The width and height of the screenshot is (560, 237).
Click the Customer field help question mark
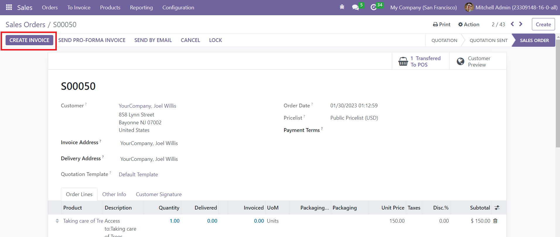(86, 104)
